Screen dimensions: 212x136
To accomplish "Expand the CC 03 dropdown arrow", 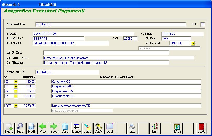I will [x=16, y=86].
